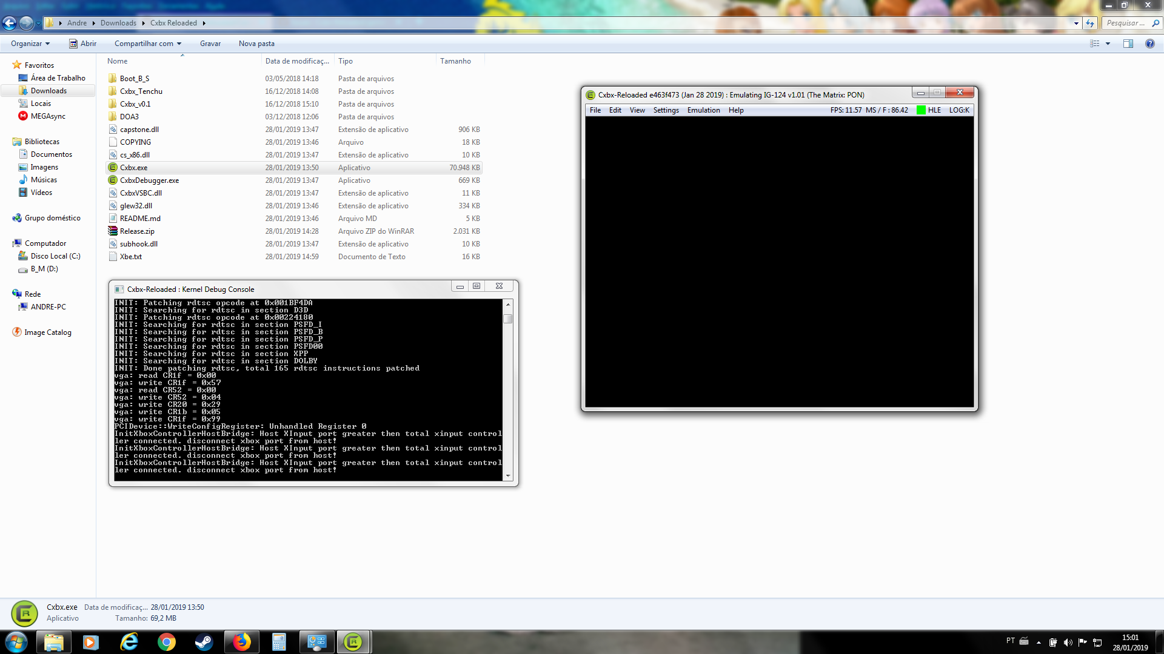This screenshot has width=1164, height=654.
Task: Click the Cxbx-Reloaded emulator title bar icon
Action: coord(590,95)
